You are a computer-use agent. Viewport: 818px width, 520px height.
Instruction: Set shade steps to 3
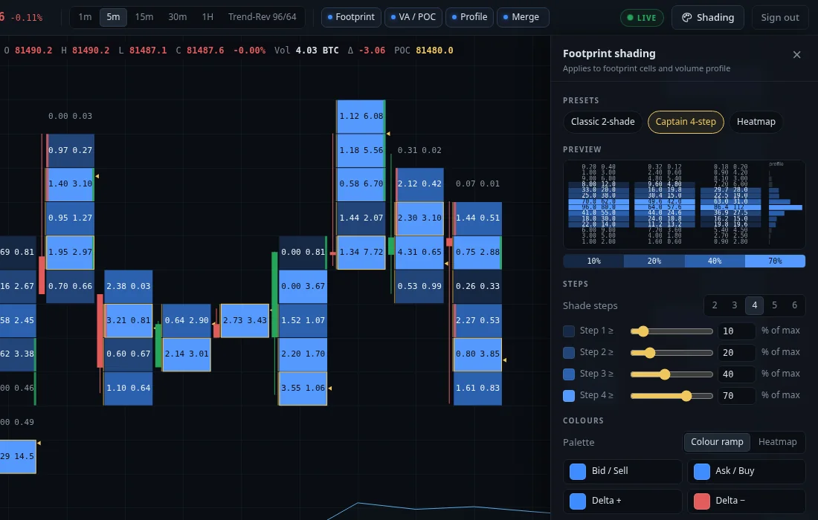(x=735, y=305)
